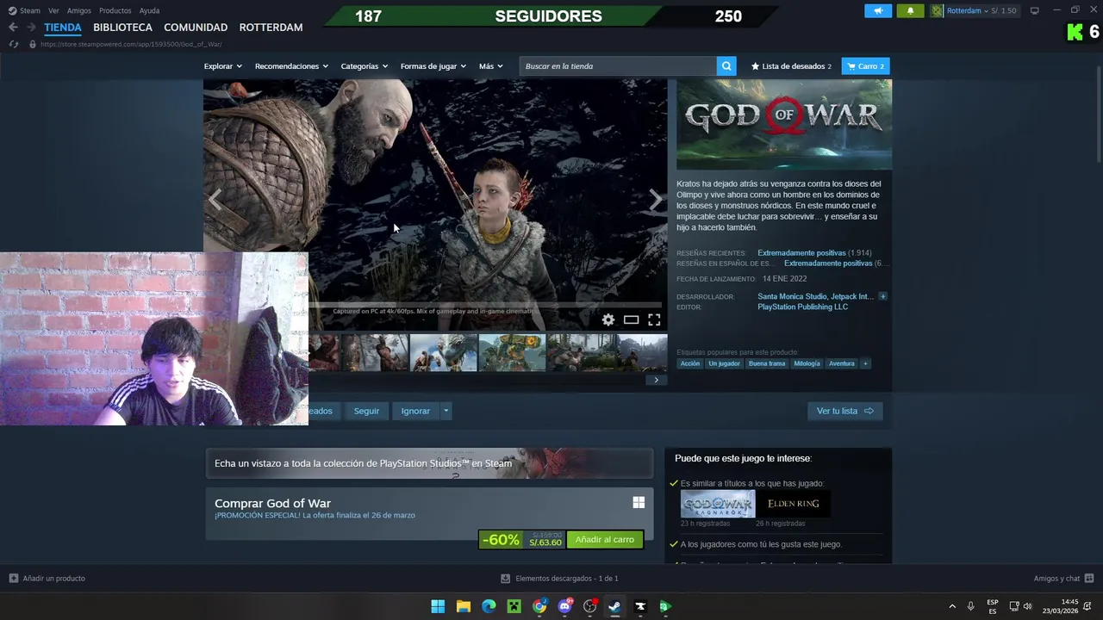Open Steam notifications bell icon
This screenshot has height=620, width=1103.
[911, 10]
